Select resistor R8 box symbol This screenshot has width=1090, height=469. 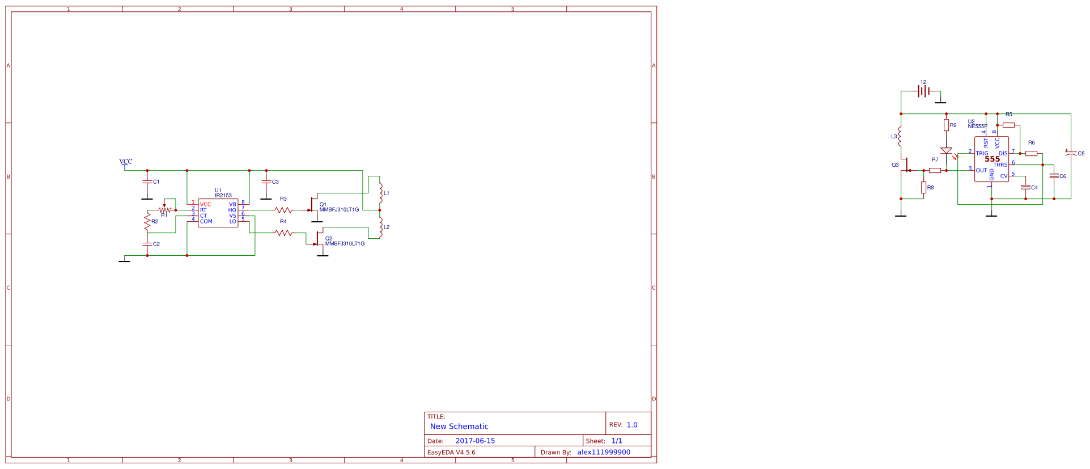click(923, 187)
